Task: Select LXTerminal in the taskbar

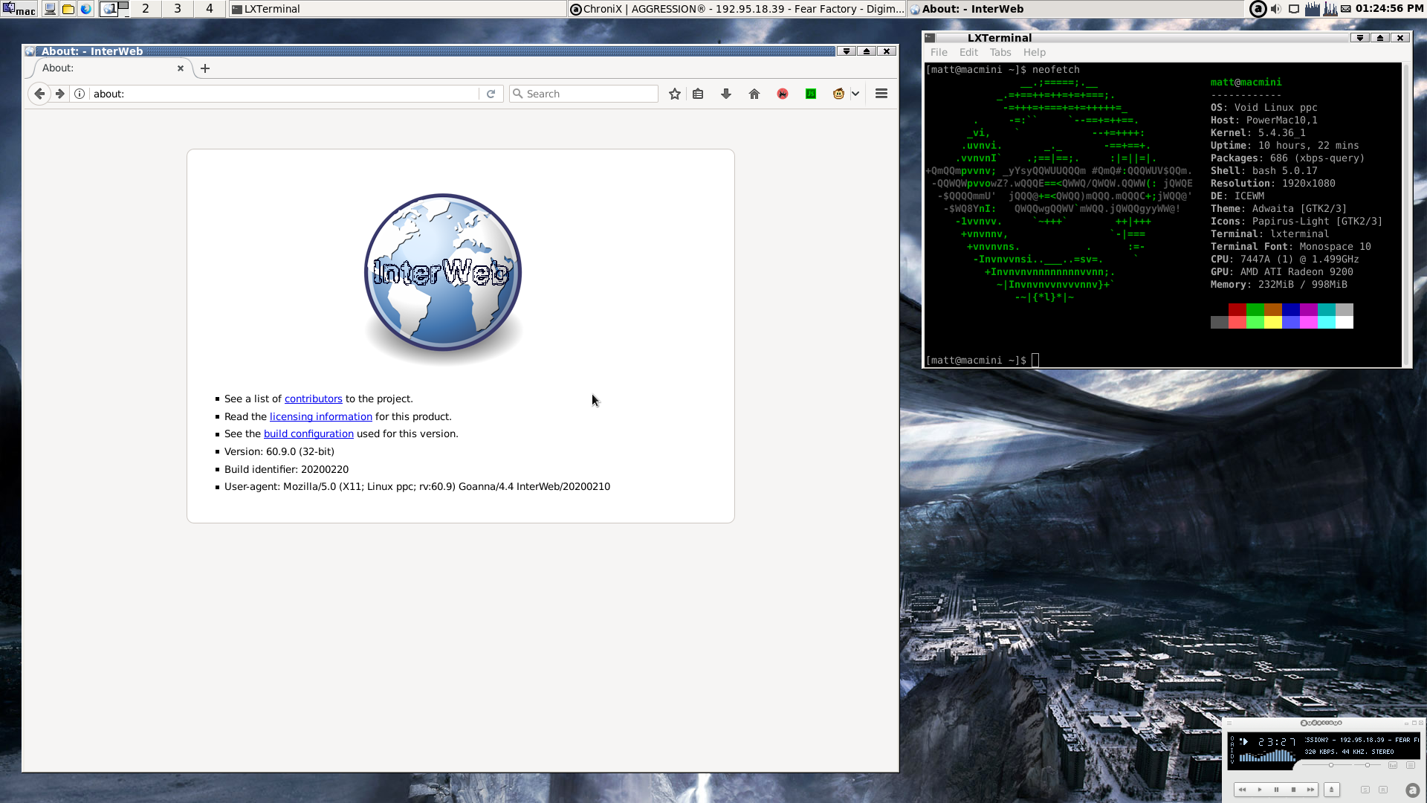Action: tap(398, 9)
